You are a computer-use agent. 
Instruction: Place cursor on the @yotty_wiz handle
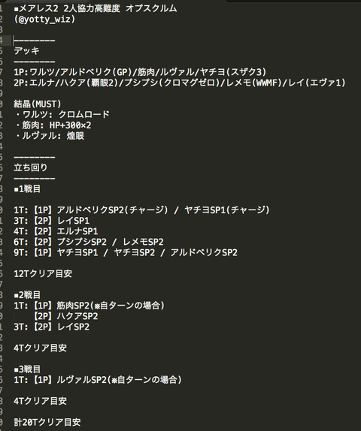coord(45,20)
